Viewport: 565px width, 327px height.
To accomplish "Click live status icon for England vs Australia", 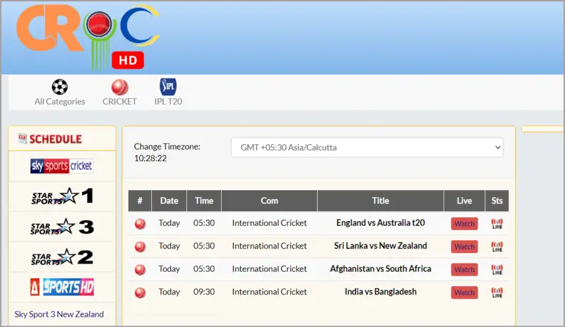I will (497, 223).
